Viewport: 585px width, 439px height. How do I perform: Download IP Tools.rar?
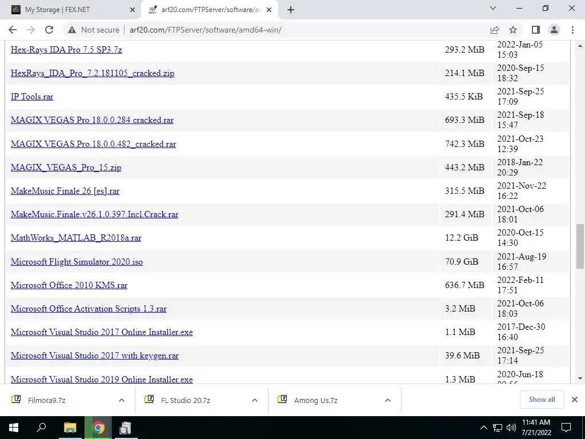32,97
